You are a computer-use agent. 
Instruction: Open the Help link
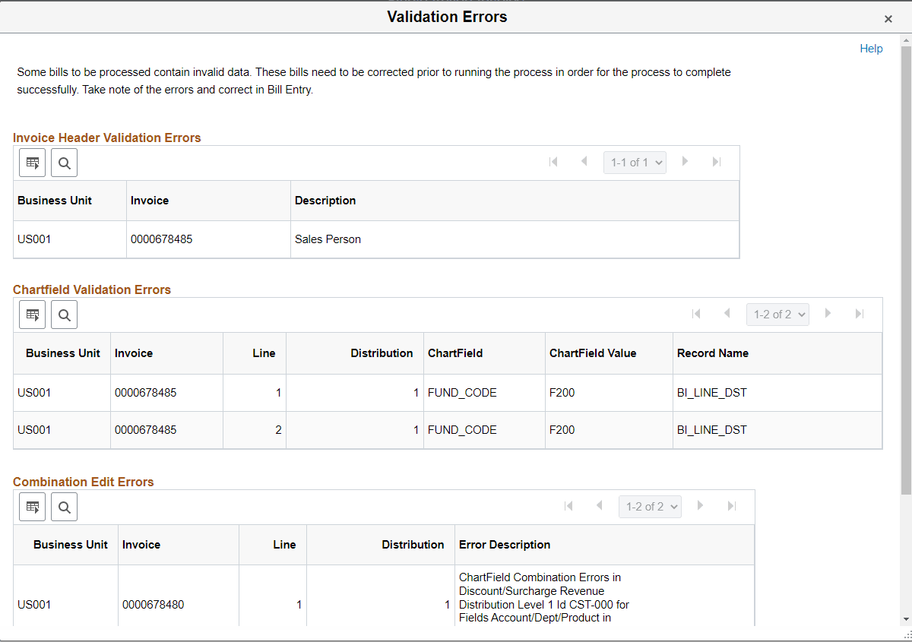tap(871, 48)
